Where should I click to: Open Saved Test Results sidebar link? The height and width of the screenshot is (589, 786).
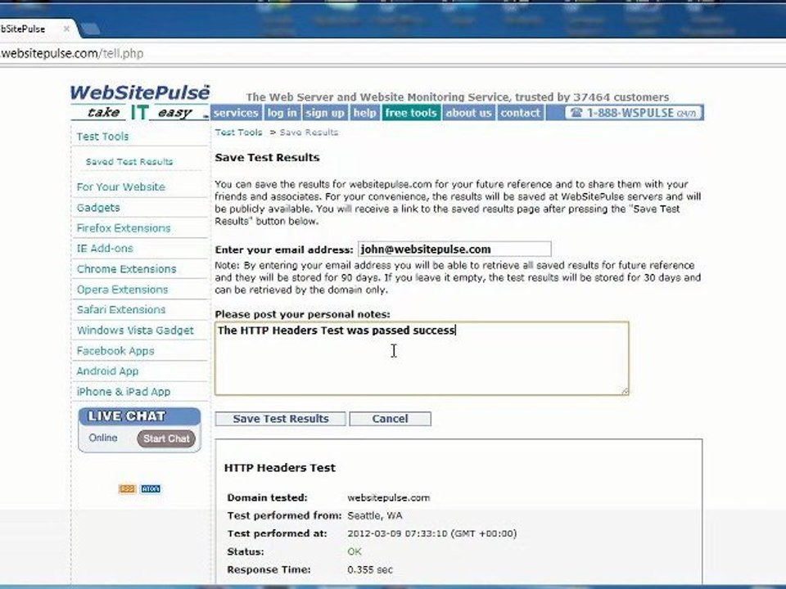pyautogui.click(x=129, y=162)
